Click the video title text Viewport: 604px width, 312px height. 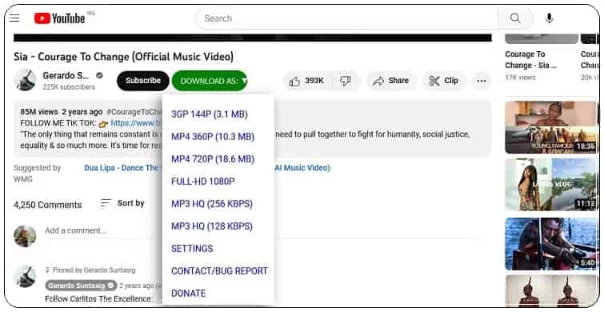pos(124,57)
